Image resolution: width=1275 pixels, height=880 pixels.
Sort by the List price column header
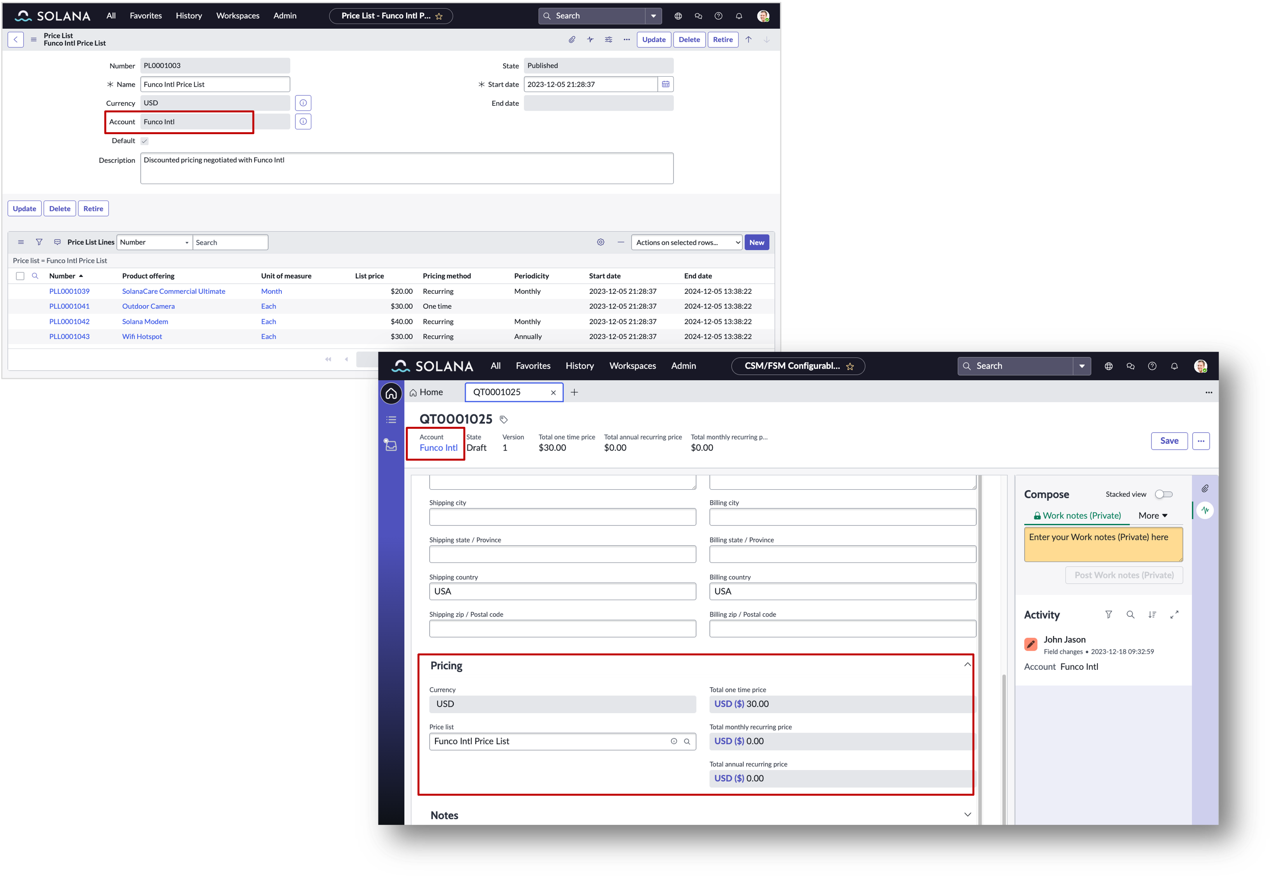coord(369,276)
